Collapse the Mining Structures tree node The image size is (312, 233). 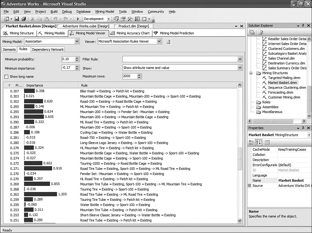(x=251, y=73)
